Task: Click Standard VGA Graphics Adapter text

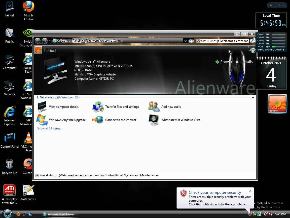Action: click(x=95, y=74)
